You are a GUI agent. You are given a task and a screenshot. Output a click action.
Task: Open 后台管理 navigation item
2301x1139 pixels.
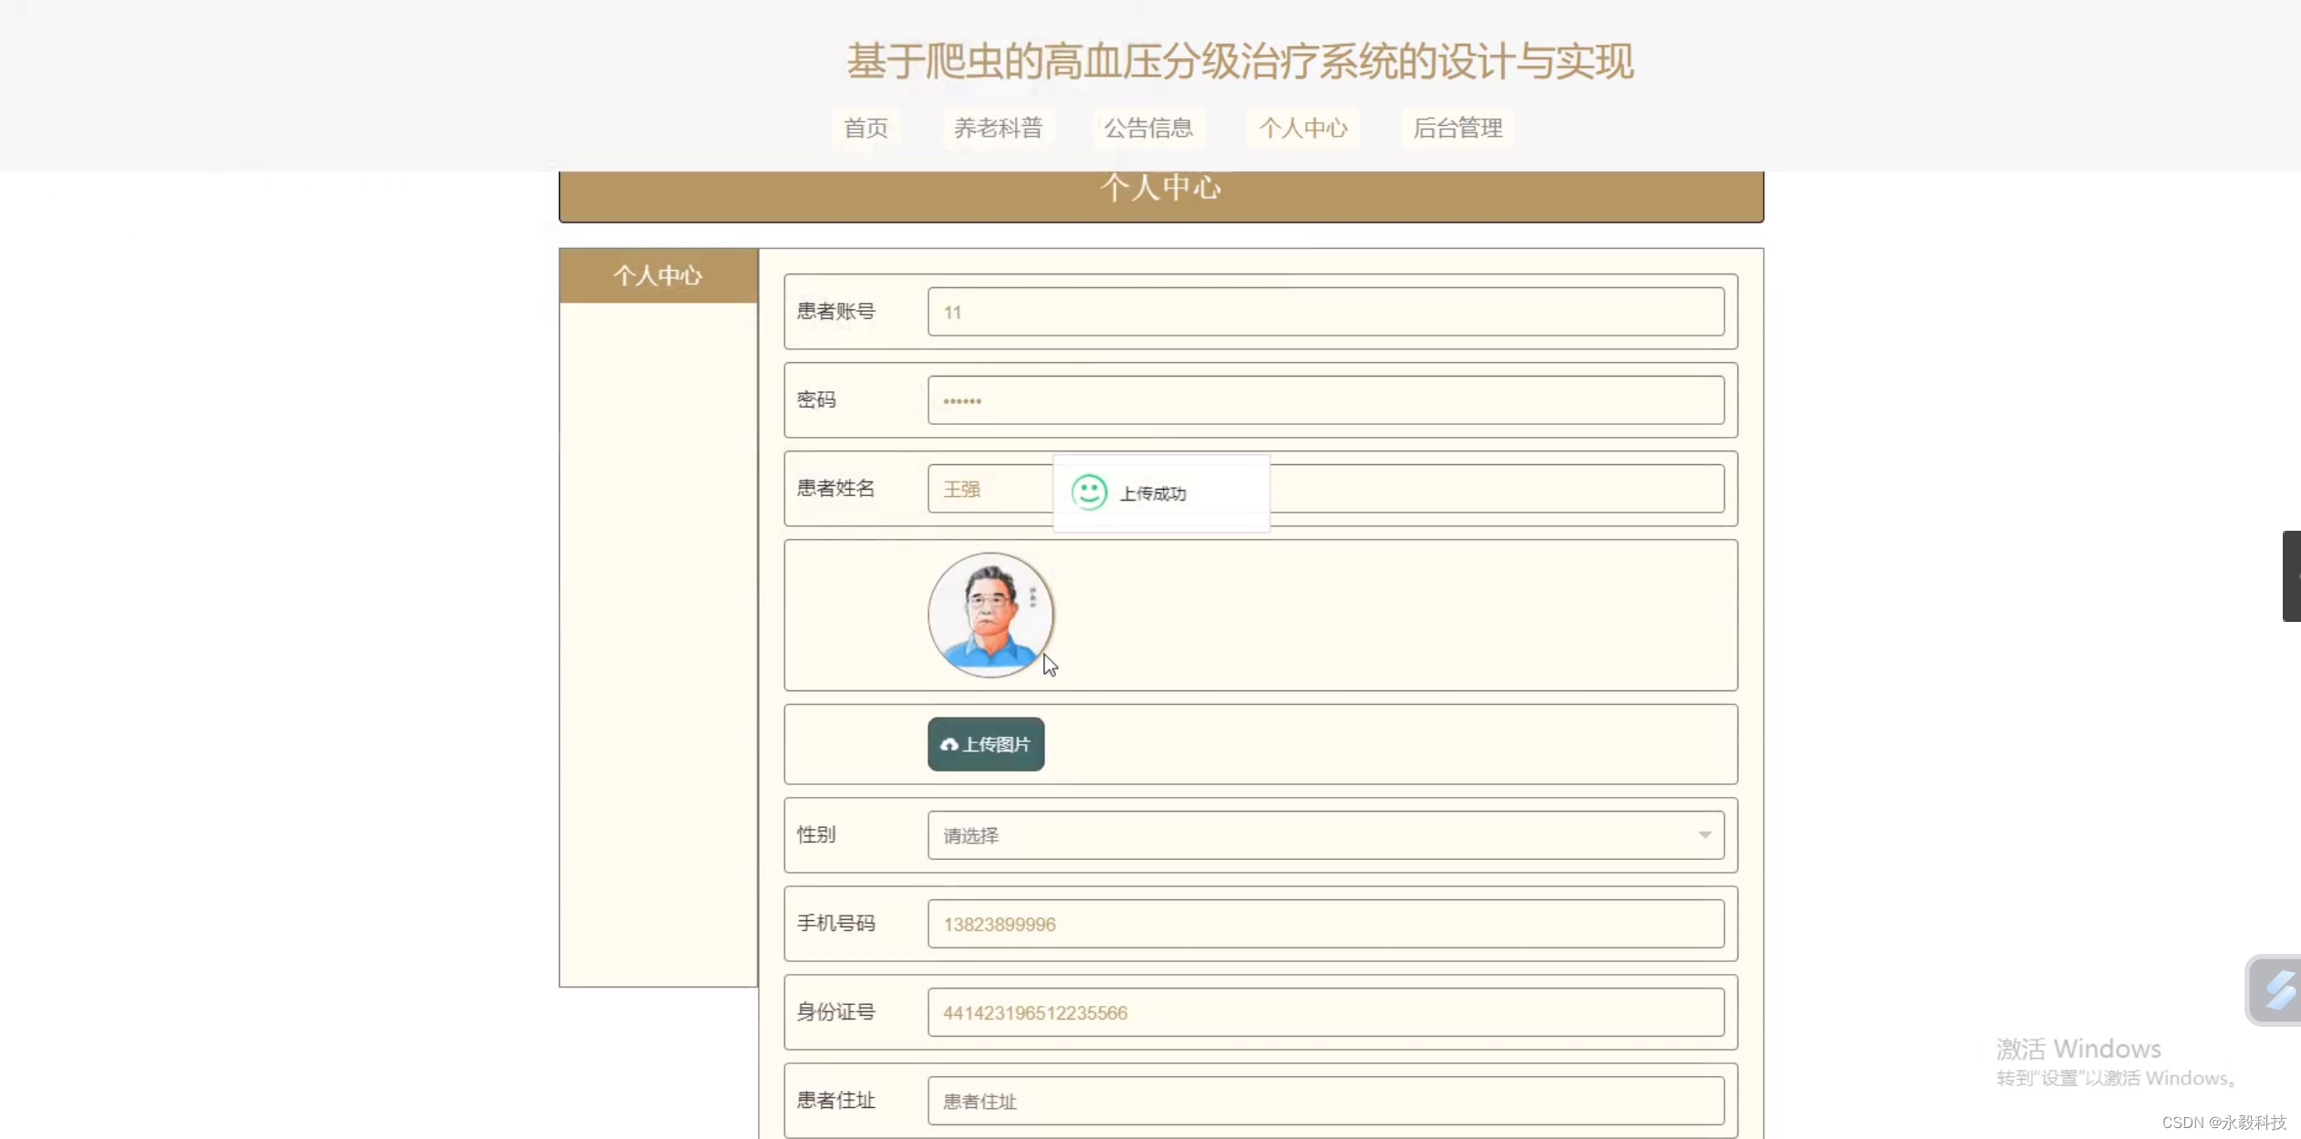pyautogui.click(x=1457, y=128)
